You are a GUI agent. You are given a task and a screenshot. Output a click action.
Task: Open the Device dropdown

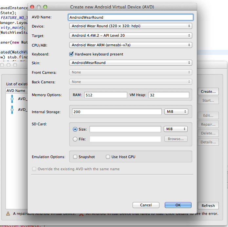pyautogui.click(x=131, y=26)
